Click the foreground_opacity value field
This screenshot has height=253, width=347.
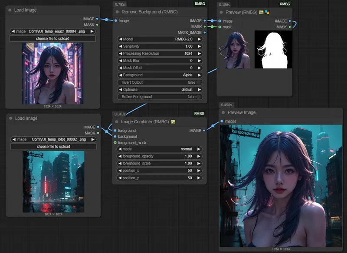click(159, 156)
